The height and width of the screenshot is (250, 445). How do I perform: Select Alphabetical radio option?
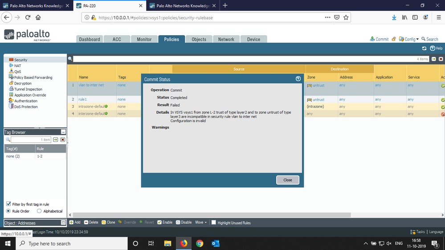(39, 211)
